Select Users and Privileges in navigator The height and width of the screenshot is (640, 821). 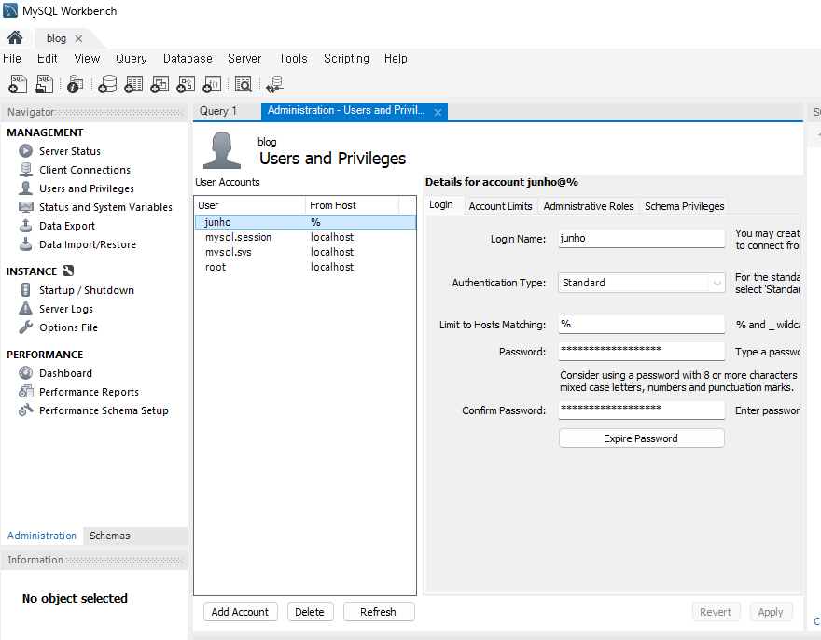87,188
